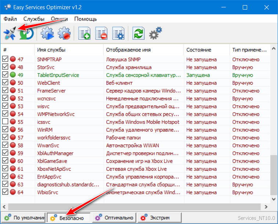This screenshot has height=224, width=278.
Task: Click the Restore with clock icon
Action: pyautogui.click(x=26, y=33)
